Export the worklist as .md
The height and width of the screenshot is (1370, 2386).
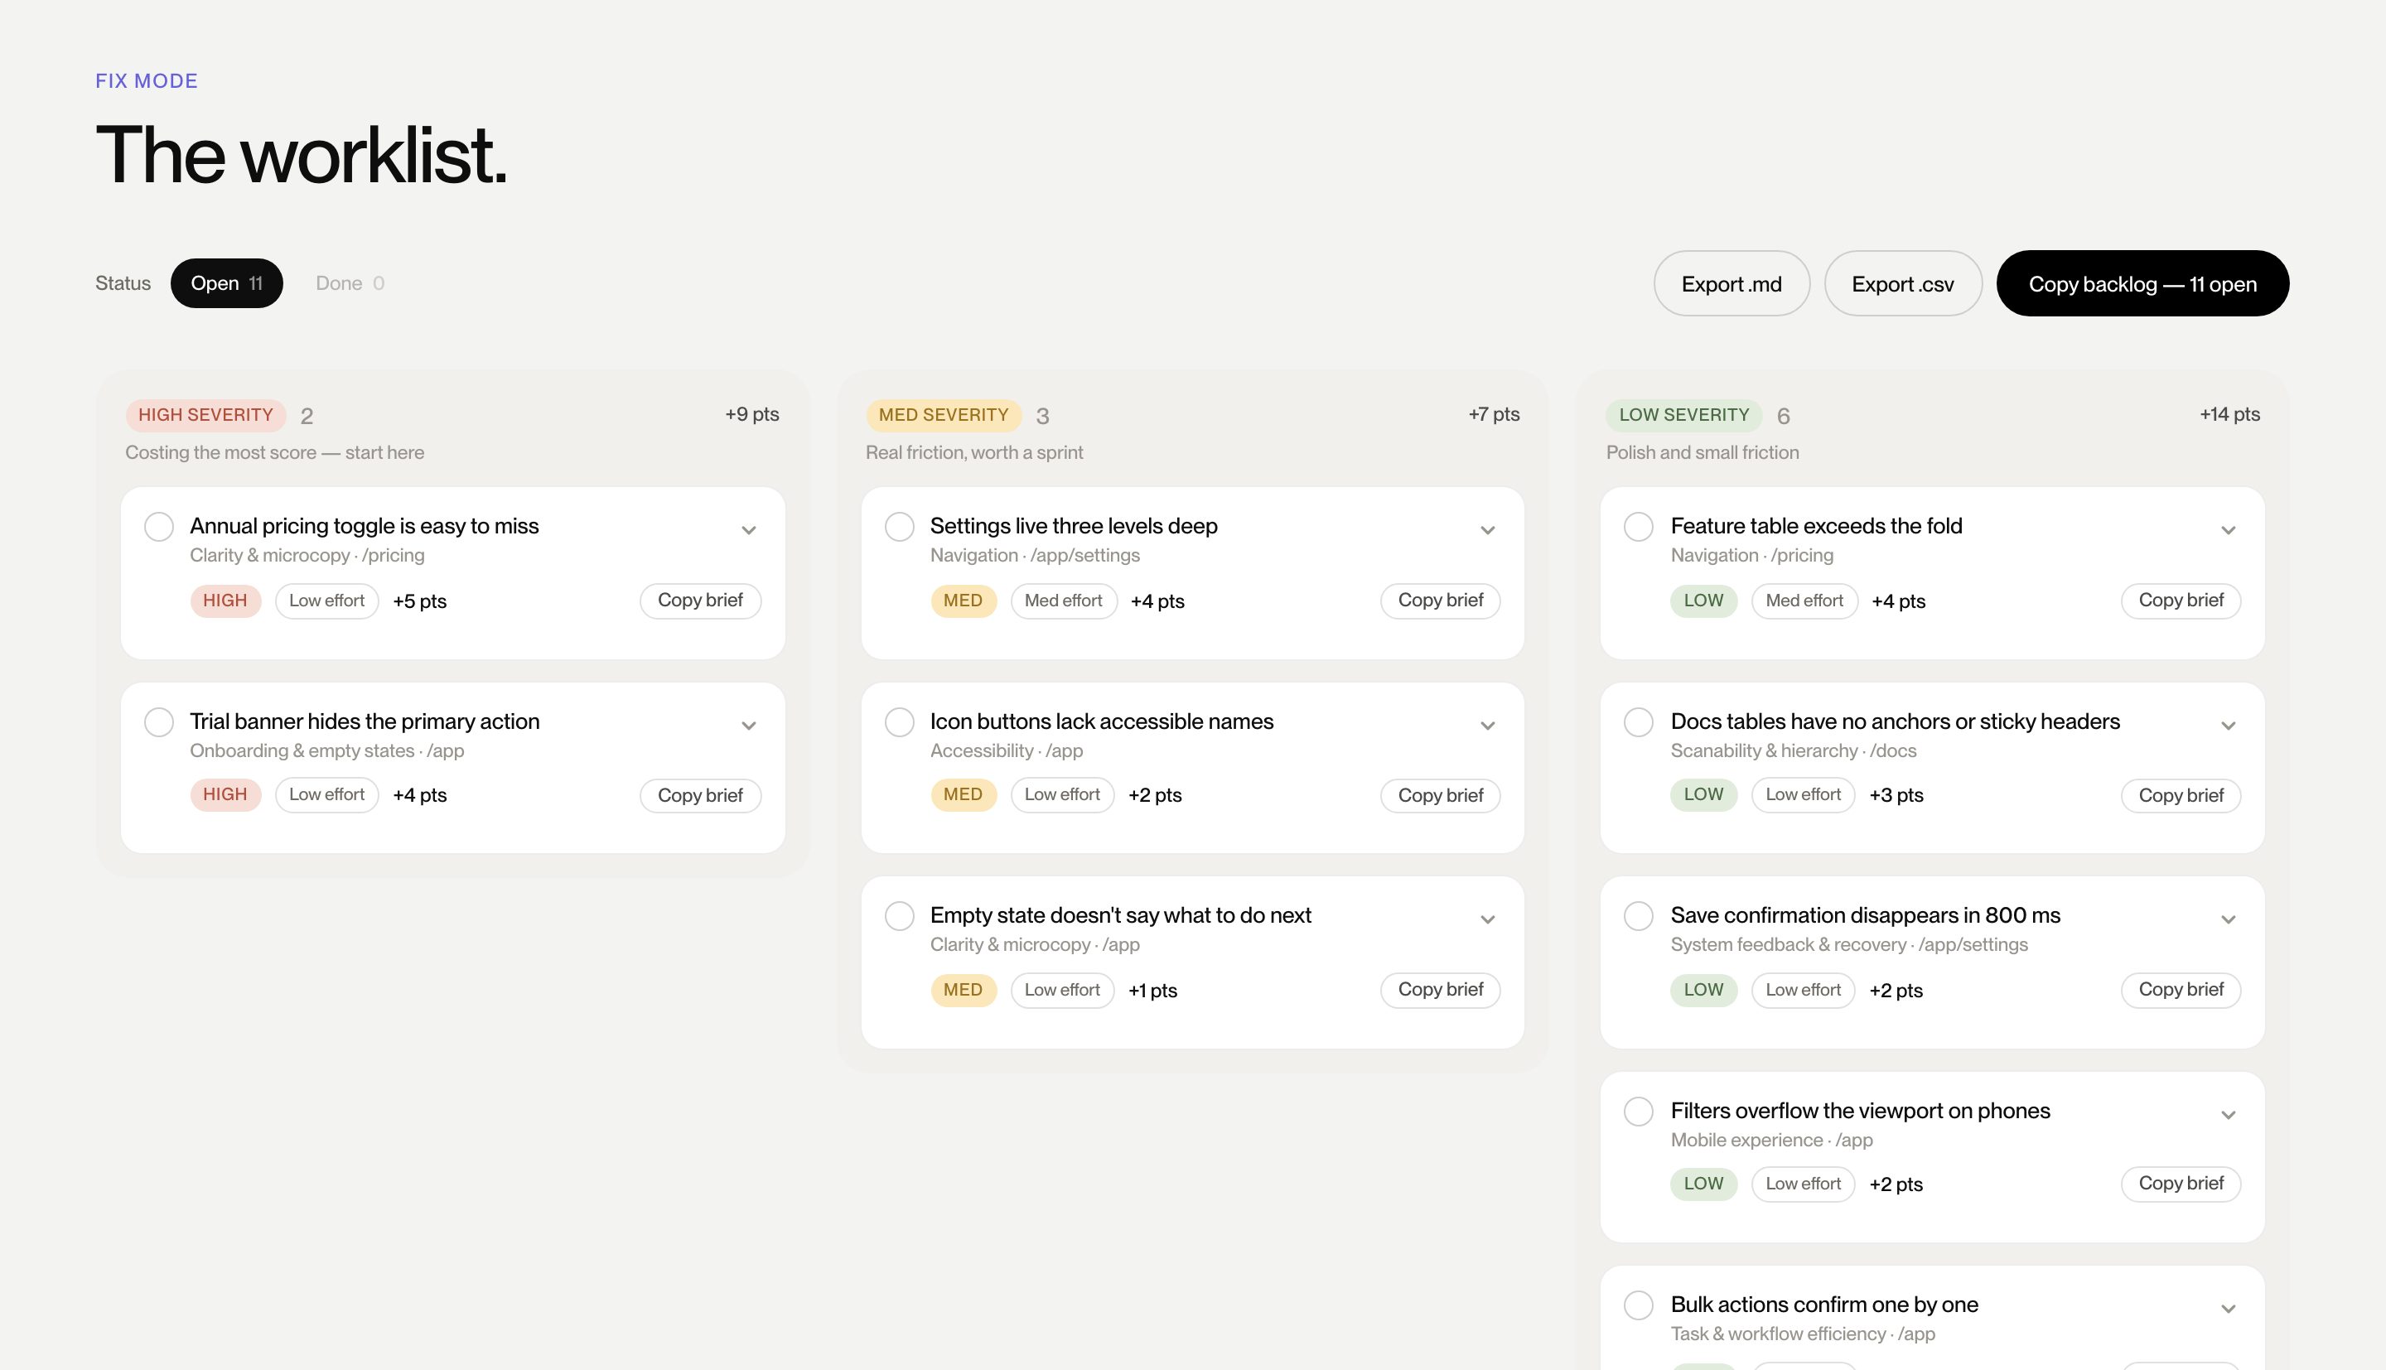pyautogui.click(x=1732, y=283)
